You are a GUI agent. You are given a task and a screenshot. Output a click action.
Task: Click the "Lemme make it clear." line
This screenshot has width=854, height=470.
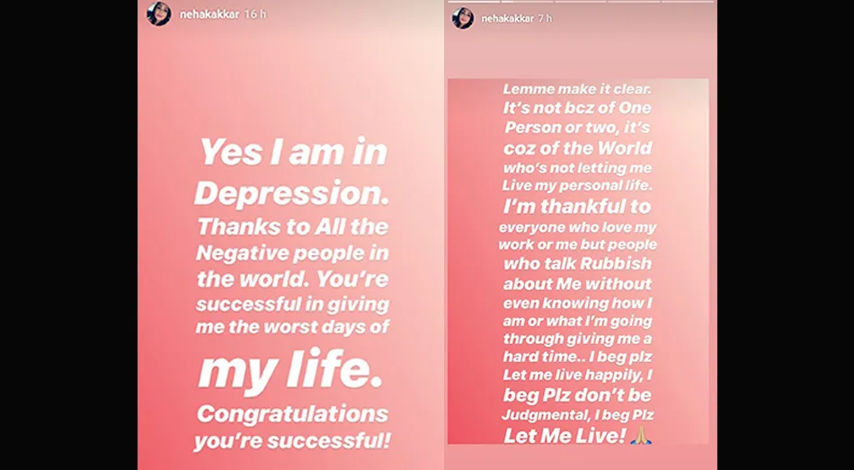578,89
